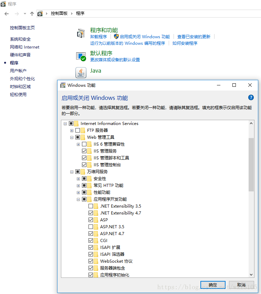Uncheck the IIS 管理服务 checkbox
Viewport: 261px width, 294px height.
[x=84, y=151]
